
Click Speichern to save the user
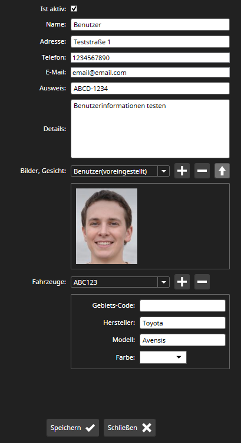pos(72,428)
